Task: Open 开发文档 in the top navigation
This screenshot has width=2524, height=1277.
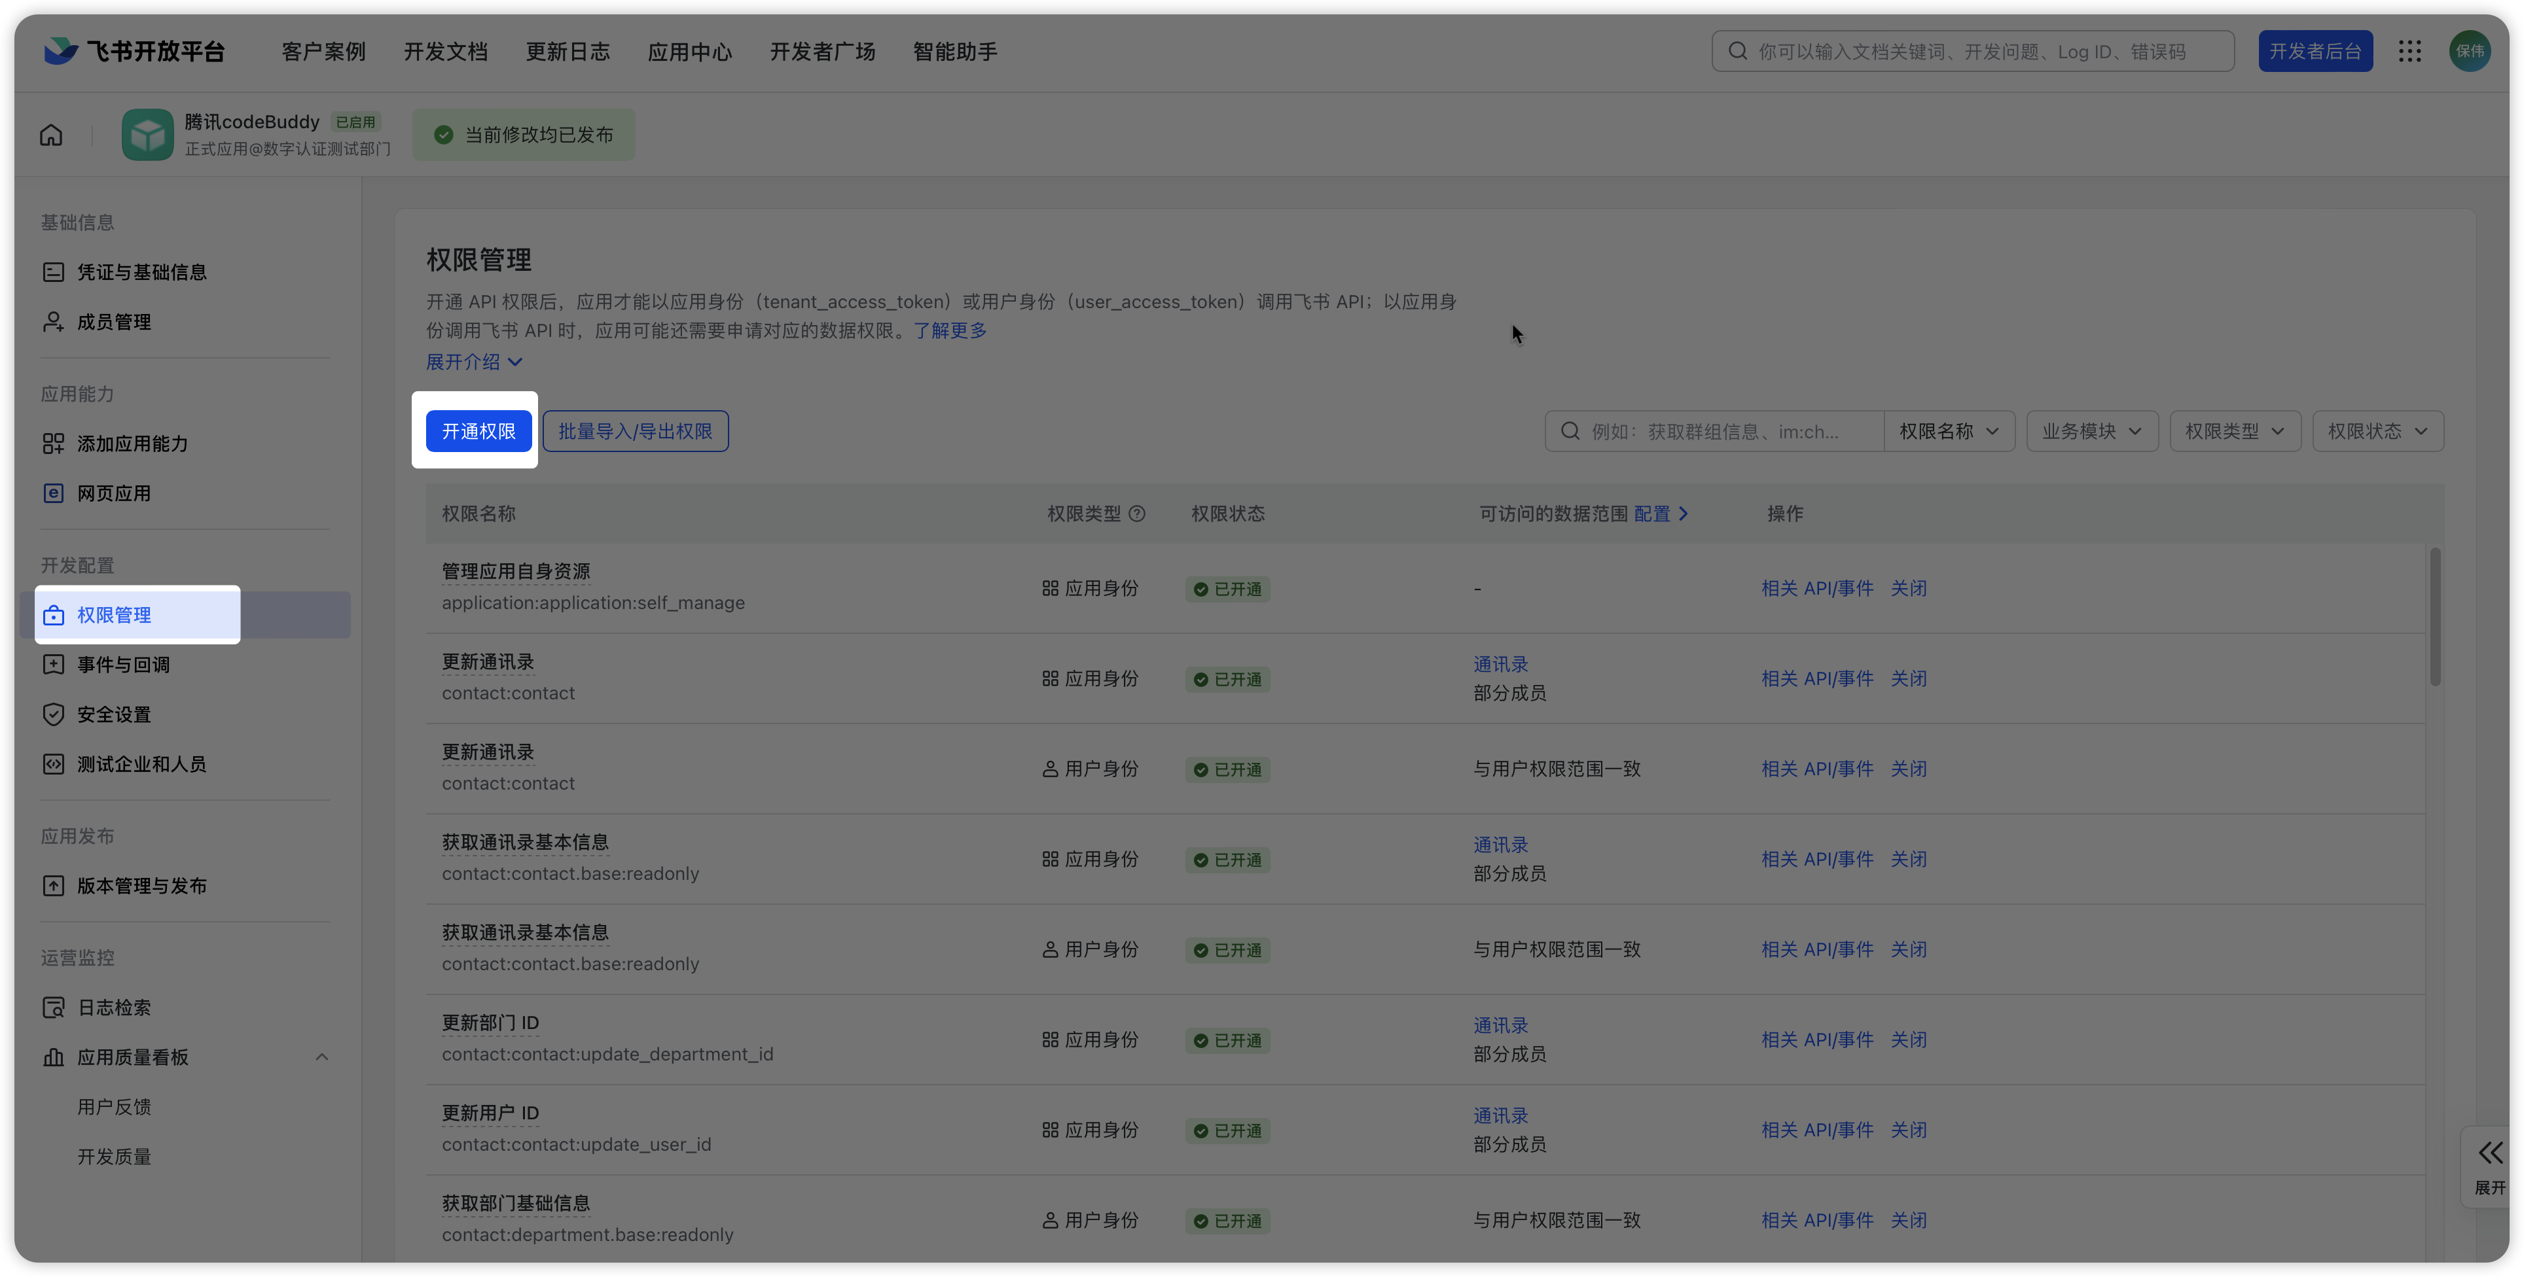Action: coord(446,52)
